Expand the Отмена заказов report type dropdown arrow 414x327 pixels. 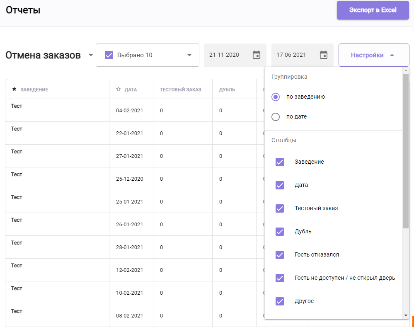click(x=91, y=55)
